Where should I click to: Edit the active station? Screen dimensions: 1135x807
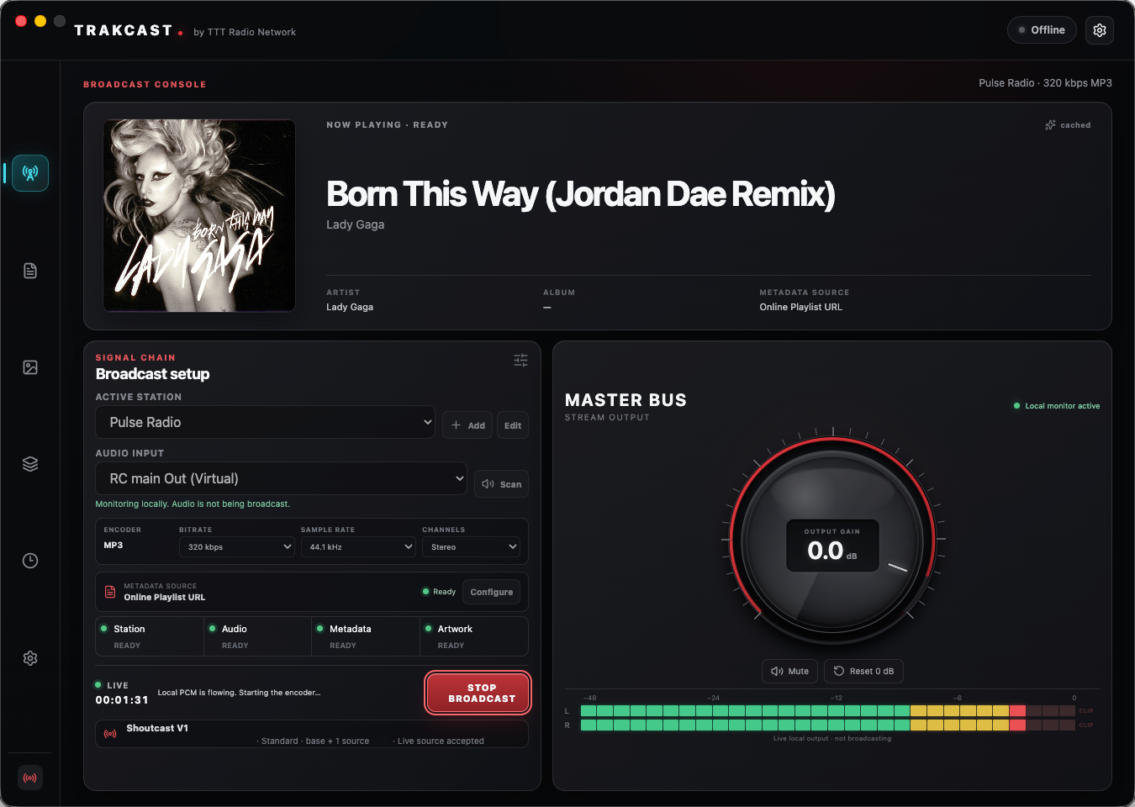pyautogui.click(x=513, y=425)
